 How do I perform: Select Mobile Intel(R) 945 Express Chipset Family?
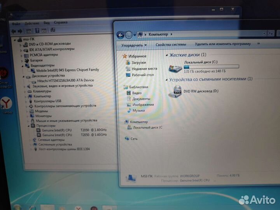[x=68, y=70]
